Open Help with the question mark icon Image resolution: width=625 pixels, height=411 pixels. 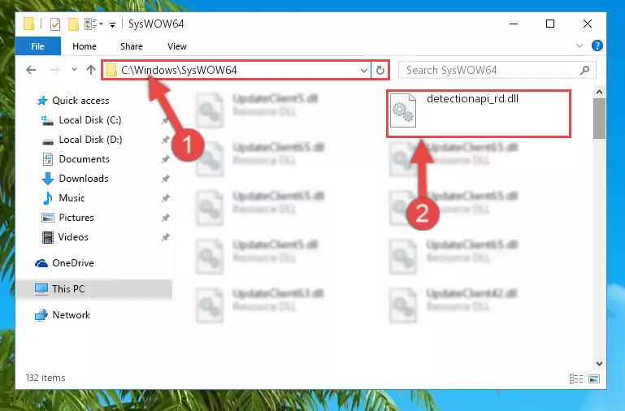tap(597, 45)
